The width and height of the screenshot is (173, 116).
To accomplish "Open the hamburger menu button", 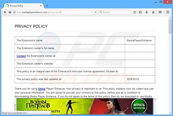I will click(x=168, y=12).
